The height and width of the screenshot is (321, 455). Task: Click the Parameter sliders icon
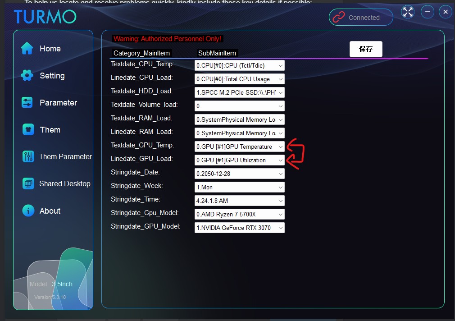click(x=27, y=103)
